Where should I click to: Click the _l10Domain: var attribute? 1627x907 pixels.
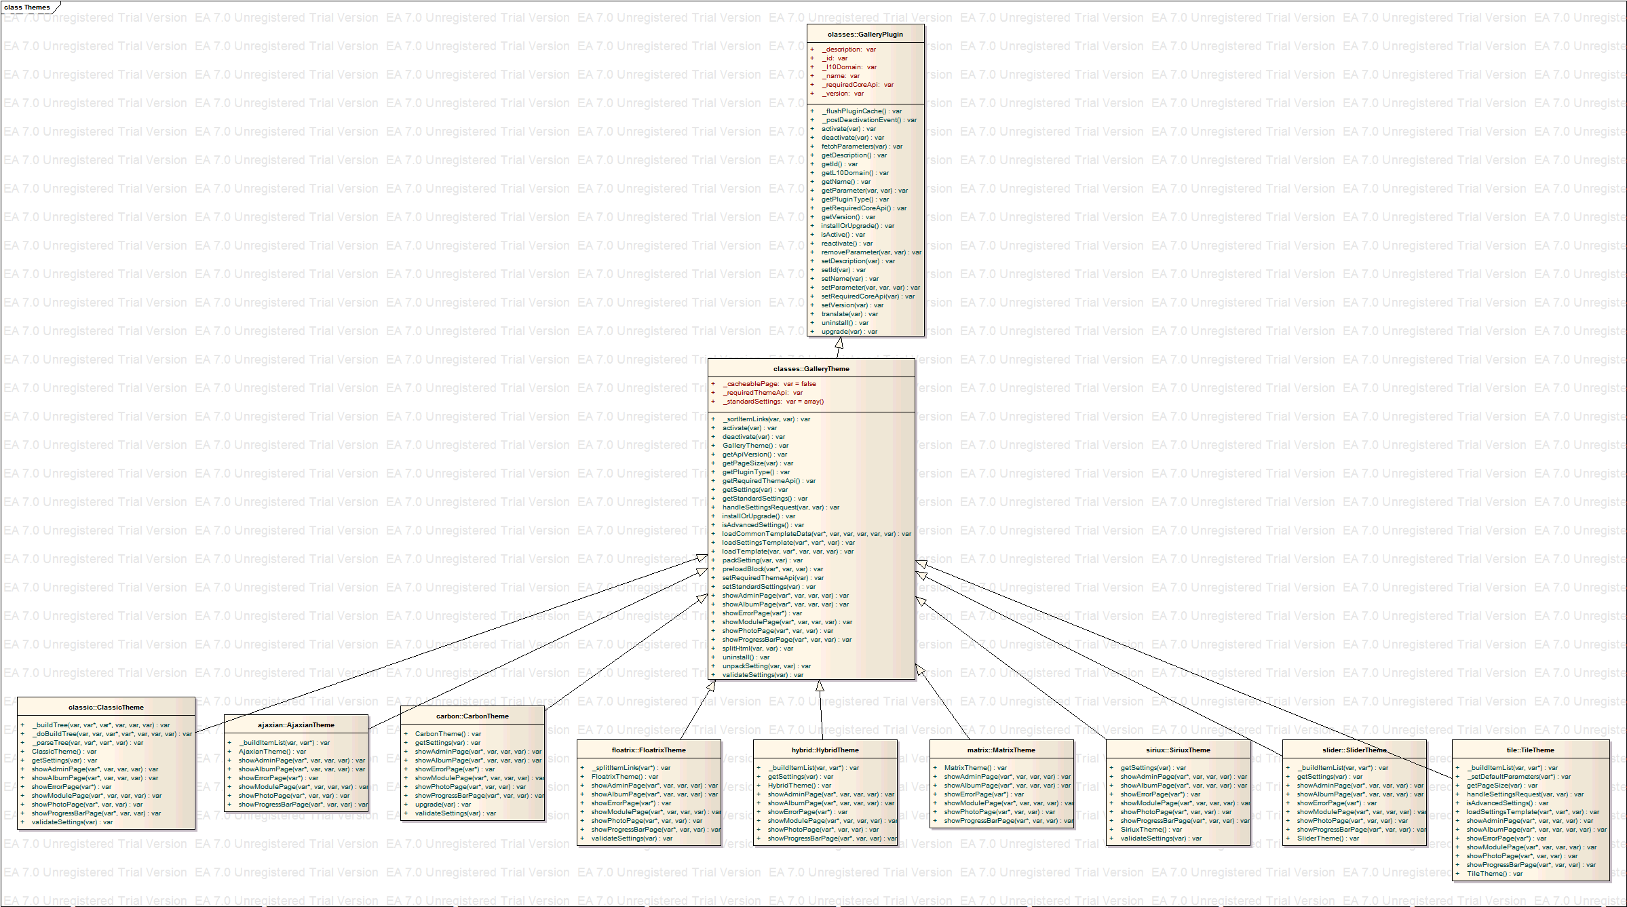849,67
